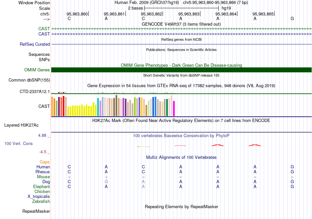Image resolution: width=312 pixels, height=219 pixels.
Task: Click the Window Position label
Action: [x=34, y=3]
